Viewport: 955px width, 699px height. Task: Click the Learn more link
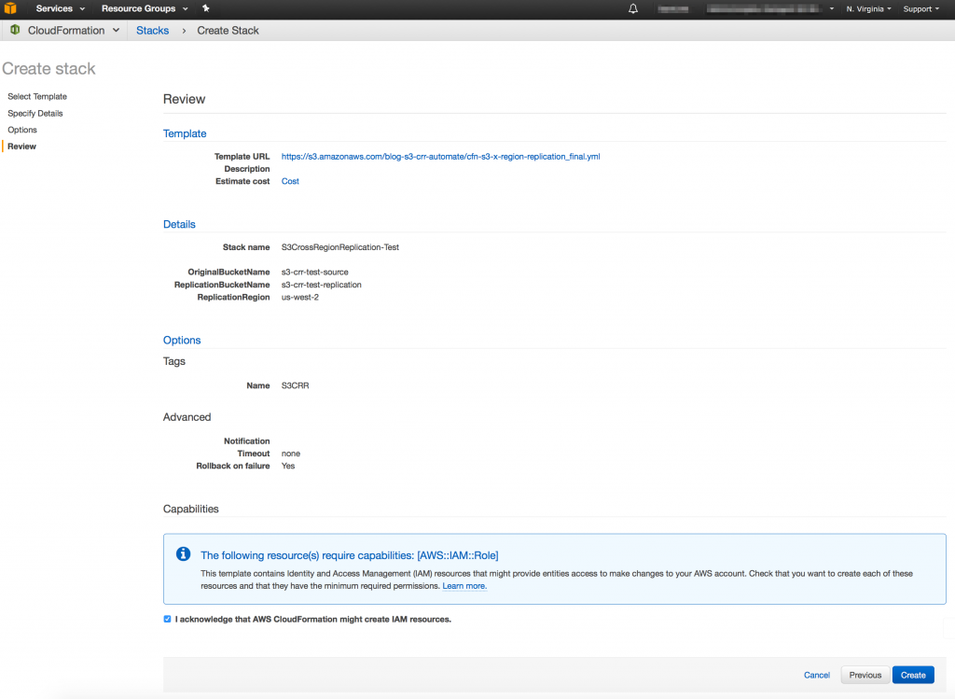point(464,586)
